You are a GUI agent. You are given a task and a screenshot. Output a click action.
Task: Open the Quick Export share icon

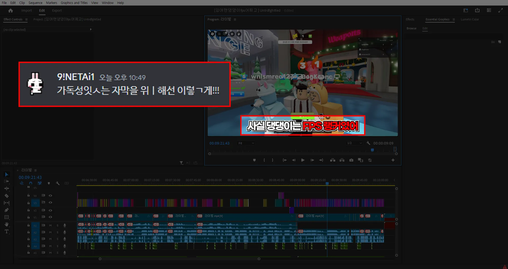tap(477, 10)
